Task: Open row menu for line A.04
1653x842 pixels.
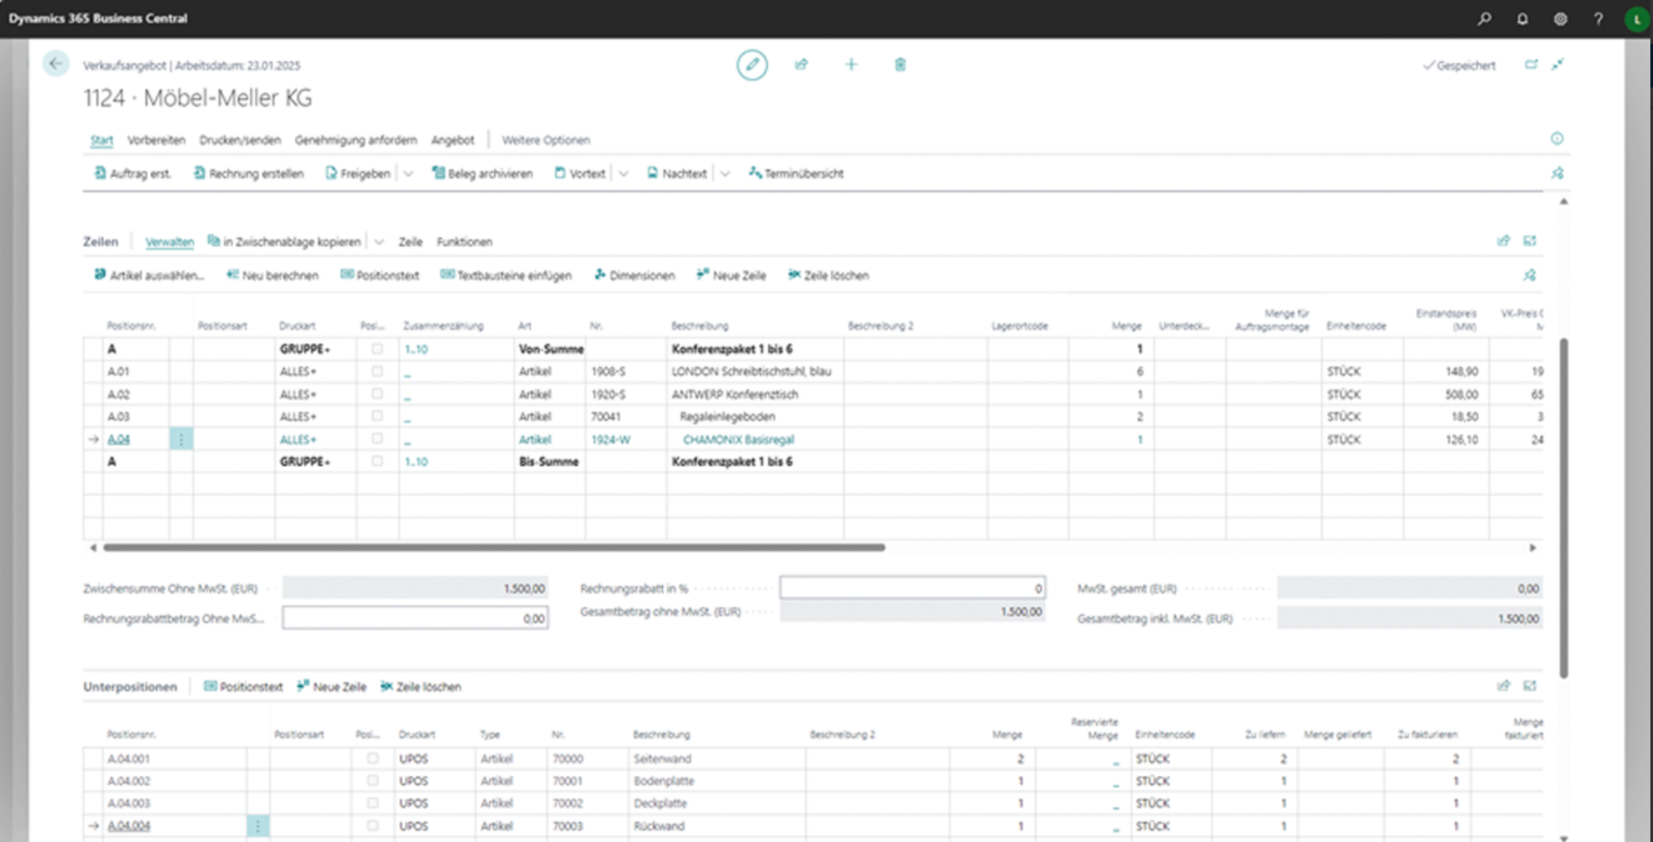Action: [181, 439]
